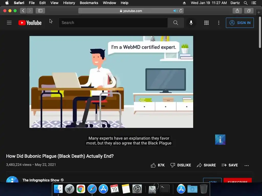The image size is (262, 196).
Task: Go forward using Safari forward arrow
Action: pyautogui.click(x=30, y=11)
